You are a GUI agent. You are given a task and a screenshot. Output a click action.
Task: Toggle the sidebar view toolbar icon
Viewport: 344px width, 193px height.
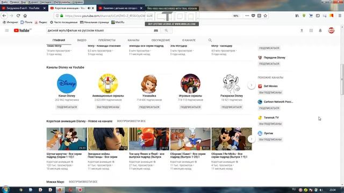pyautogui.click(x=318, y=16)
